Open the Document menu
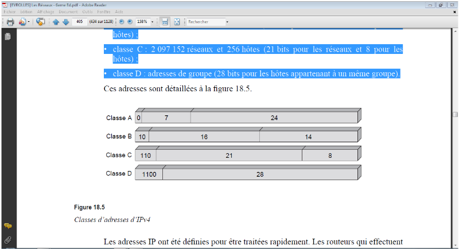 pyautogui.click(x=68, y=11)
